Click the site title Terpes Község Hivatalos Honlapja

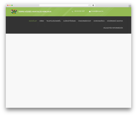[35, 12]
